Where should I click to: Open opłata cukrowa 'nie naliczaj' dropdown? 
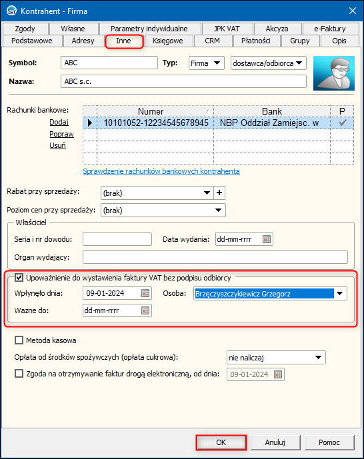(318, 358)
